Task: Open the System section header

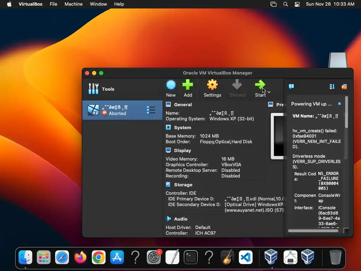Action: pyautogui.click(x=183, y=128)
